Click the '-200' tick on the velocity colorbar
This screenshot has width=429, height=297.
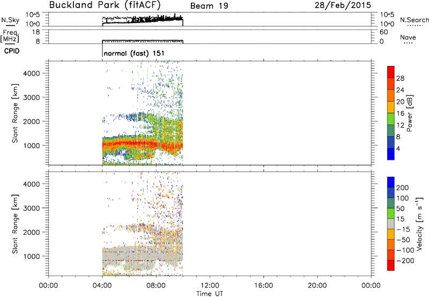[405, 261]
